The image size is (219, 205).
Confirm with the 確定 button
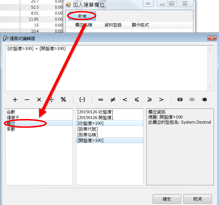click(x=167, y=199)
